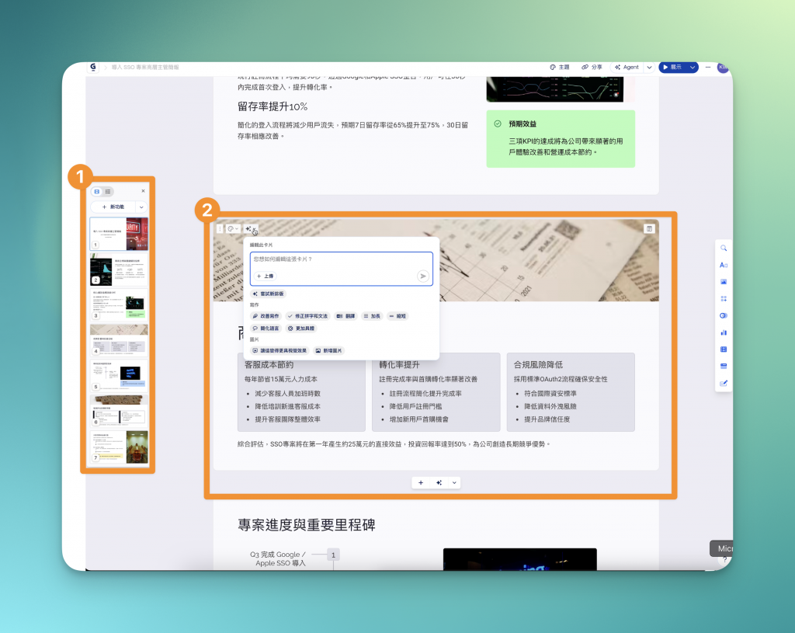Close the card sidebar panel
This screenshot has width=795, height=633.
(x=143, y=191)
